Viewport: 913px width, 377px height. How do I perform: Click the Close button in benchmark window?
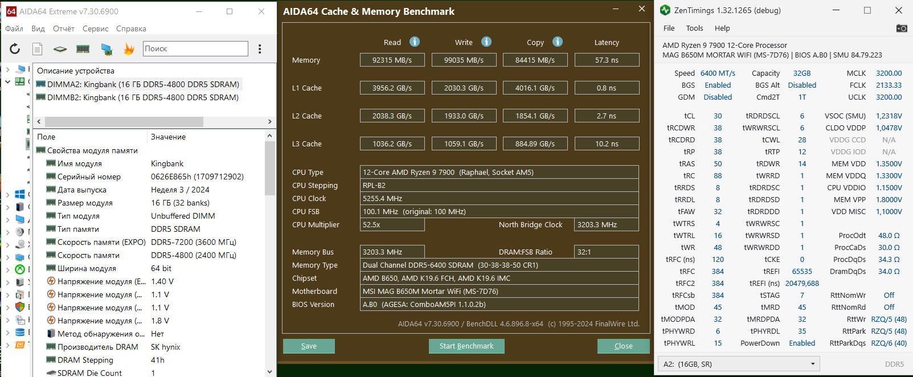[x=623, y=346]
